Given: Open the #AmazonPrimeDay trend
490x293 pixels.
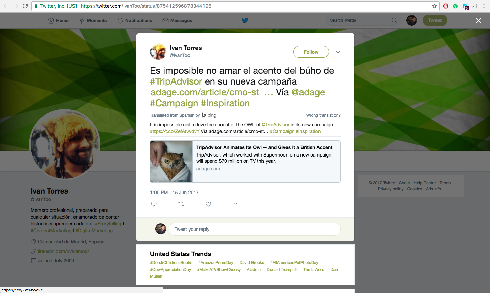Looking at the screenshot, I should (216, 263).
